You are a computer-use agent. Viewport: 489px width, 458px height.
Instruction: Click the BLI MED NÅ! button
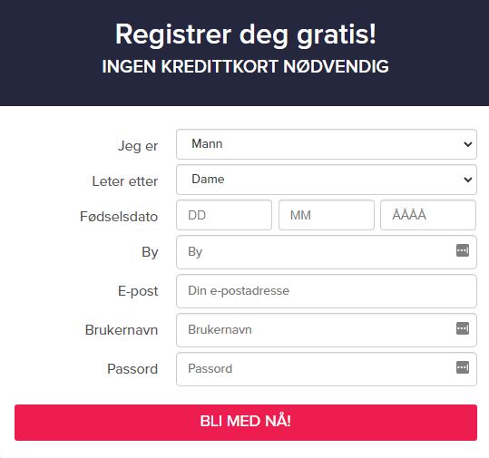tap(246, 423)
